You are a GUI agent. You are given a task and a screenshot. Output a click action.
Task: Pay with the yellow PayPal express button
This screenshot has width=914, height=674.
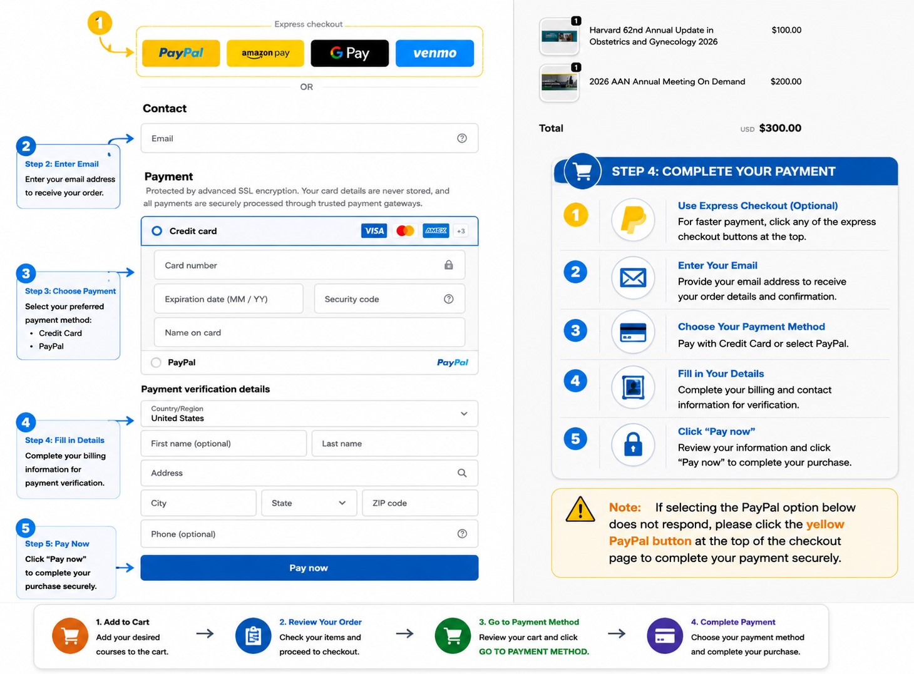(x=181, y=53)
